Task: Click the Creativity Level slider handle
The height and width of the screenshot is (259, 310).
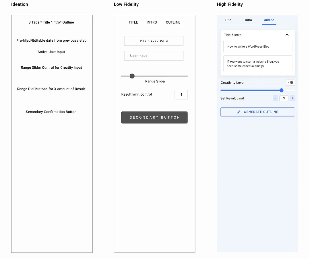Action: coord(281,90)
